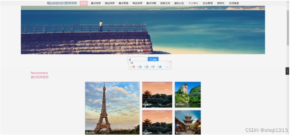The image size is (293, 136).
Task: Open the 购物车 shopping cart
Action: 221,3
